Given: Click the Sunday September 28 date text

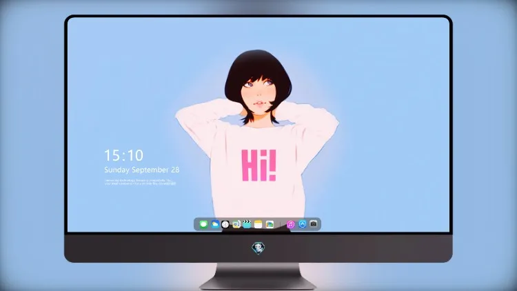Looking at the screenshot, I should pos(142,170).
